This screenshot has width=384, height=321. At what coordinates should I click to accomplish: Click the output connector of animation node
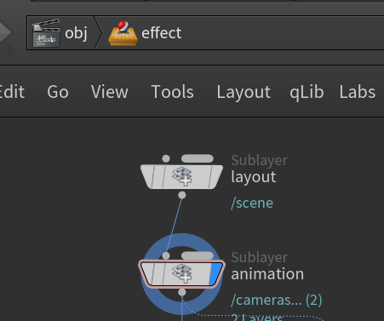click(182, 292)
